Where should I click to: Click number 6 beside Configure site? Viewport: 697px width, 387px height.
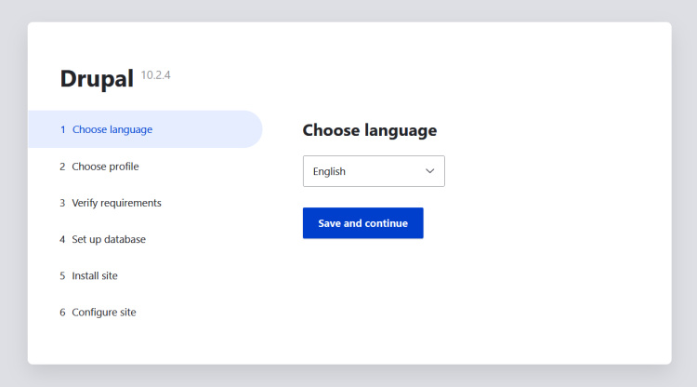click(63, 313)
